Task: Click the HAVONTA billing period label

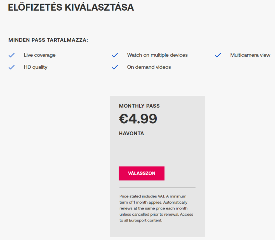Action: [x=131, y=134]
